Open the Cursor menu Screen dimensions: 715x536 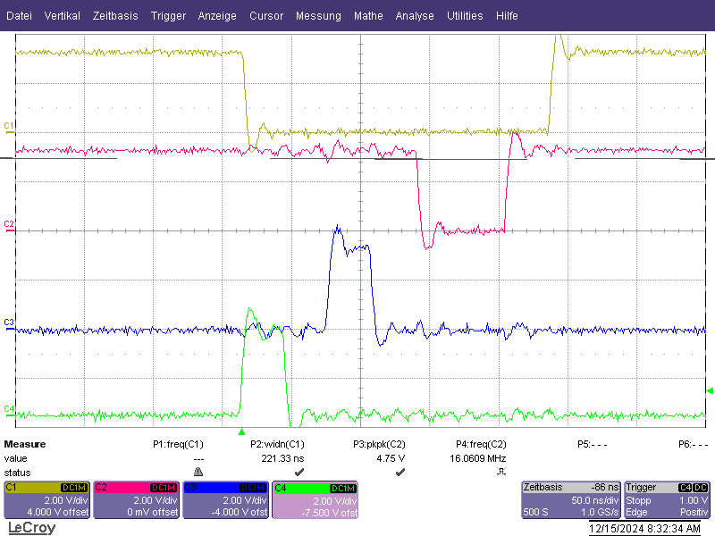point(266,16)
